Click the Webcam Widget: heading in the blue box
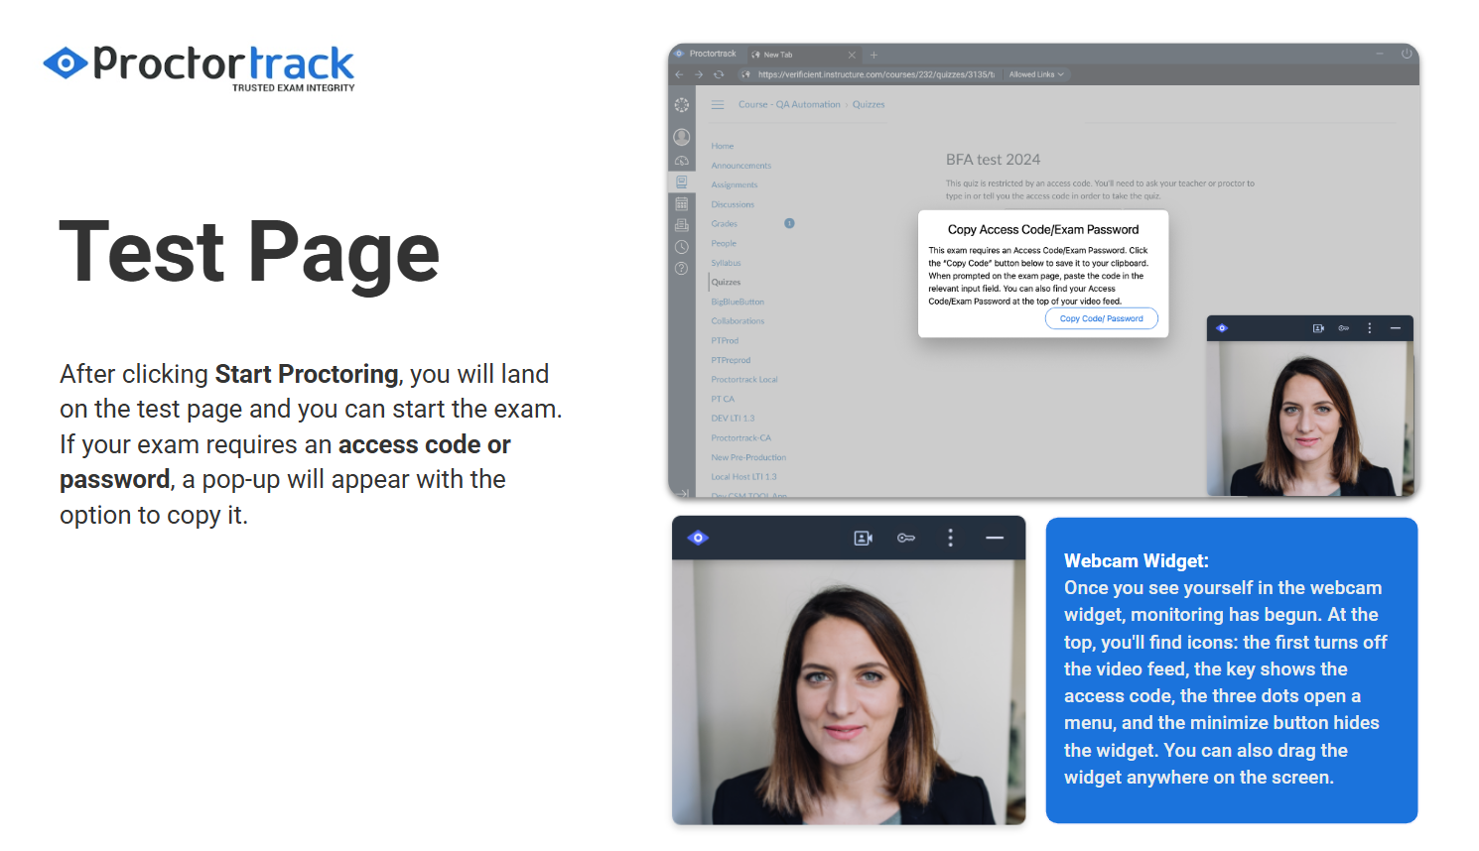The height and width of the screenshot is (851, 1479). tap(1137, 560)
